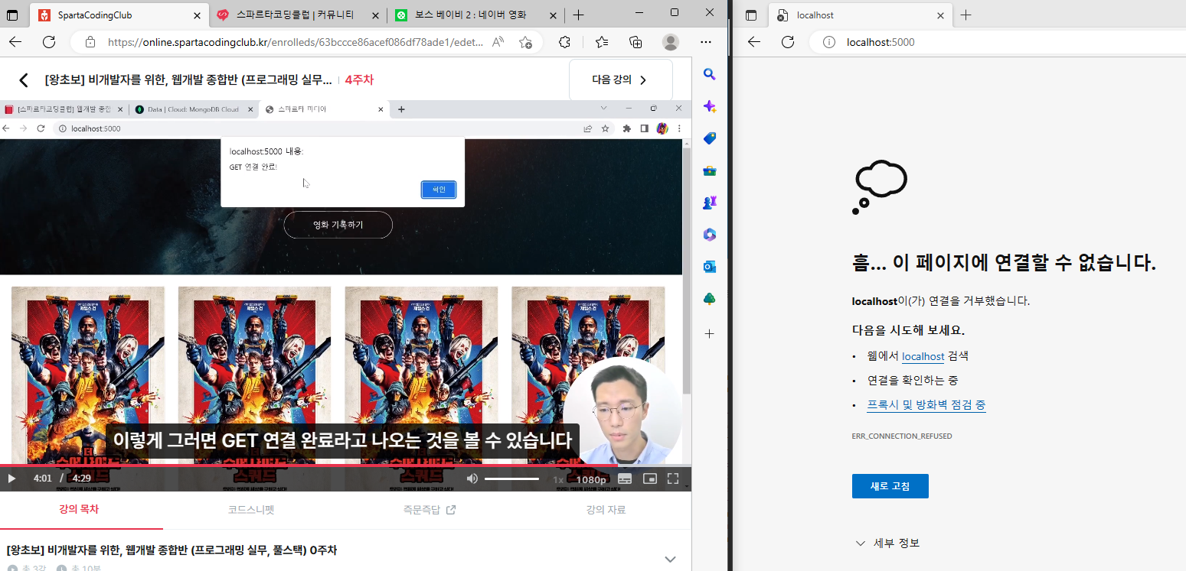Close the localhost tab
Viewport: 1186px width, 571px height.
tap(940, 15)
